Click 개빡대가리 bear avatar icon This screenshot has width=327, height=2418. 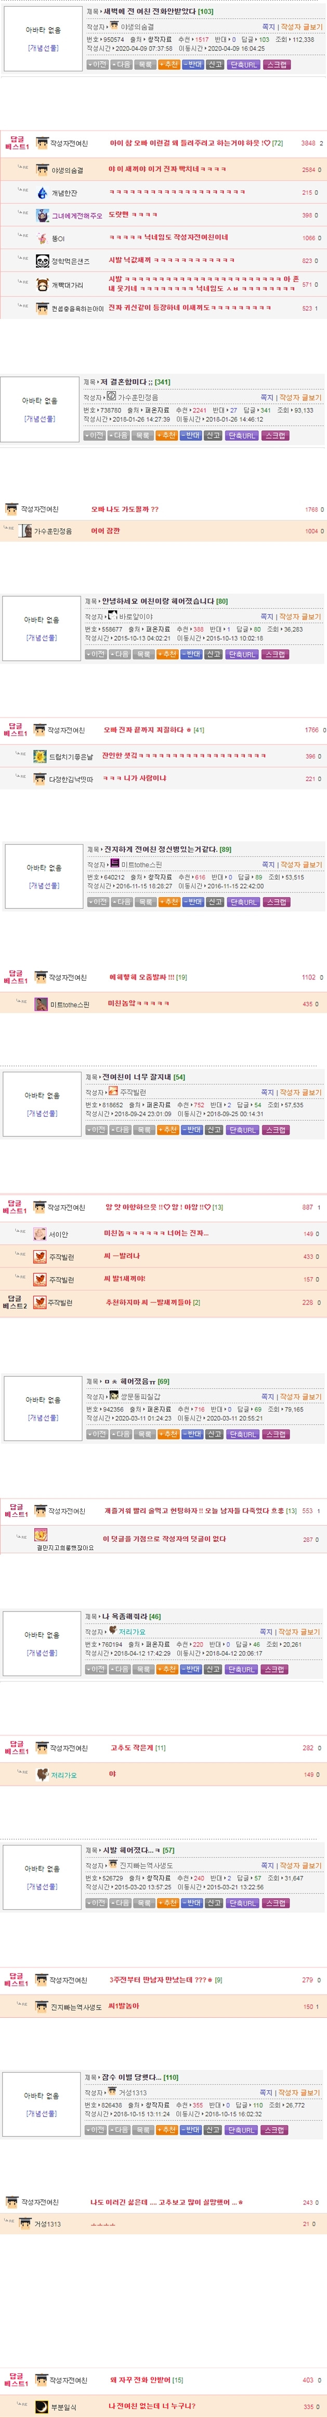42,285
